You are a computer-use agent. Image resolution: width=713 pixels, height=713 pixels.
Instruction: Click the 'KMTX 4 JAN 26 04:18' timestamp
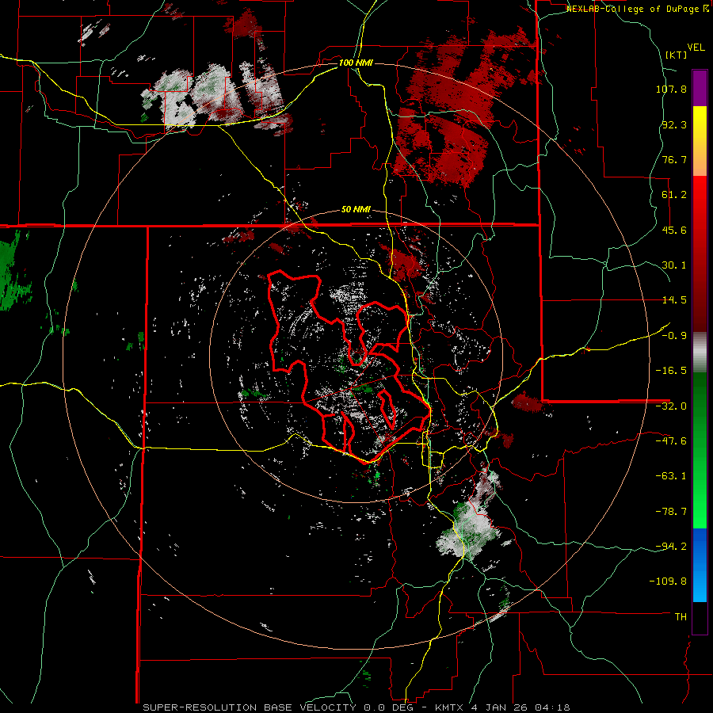(502, 707)
